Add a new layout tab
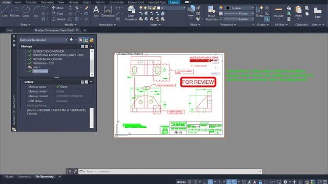The width and height of the screenshot is (328, 184). coord(59,177)
